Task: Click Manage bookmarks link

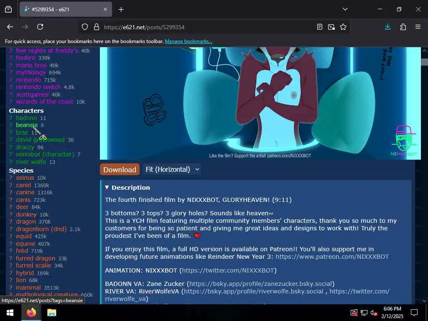Action: (189, 41)
